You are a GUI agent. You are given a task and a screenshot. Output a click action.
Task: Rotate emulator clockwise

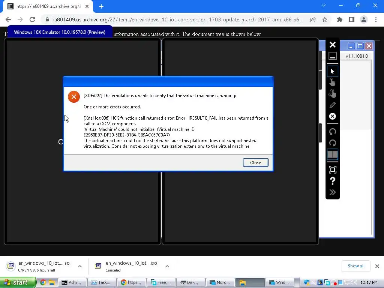coord(332,143)
